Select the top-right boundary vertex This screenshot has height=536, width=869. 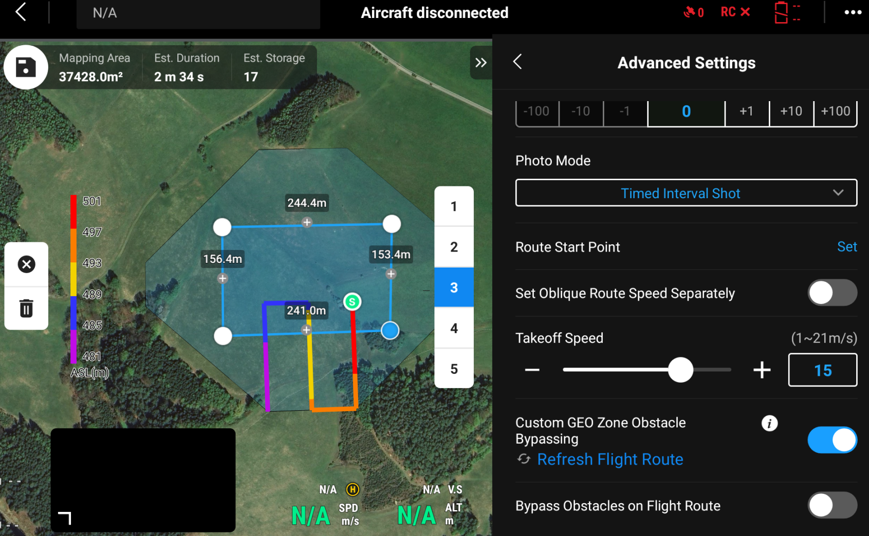tap(392, 224)
